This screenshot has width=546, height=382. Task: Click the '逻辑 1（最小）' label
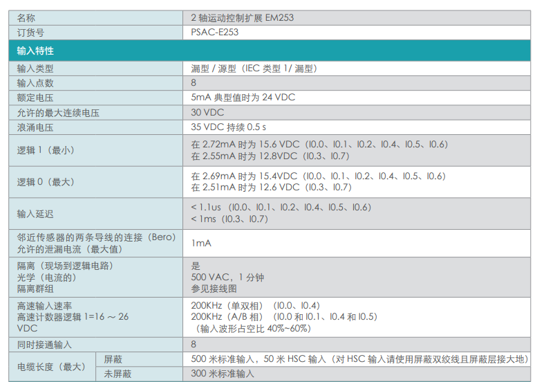(x=46, y=151)
